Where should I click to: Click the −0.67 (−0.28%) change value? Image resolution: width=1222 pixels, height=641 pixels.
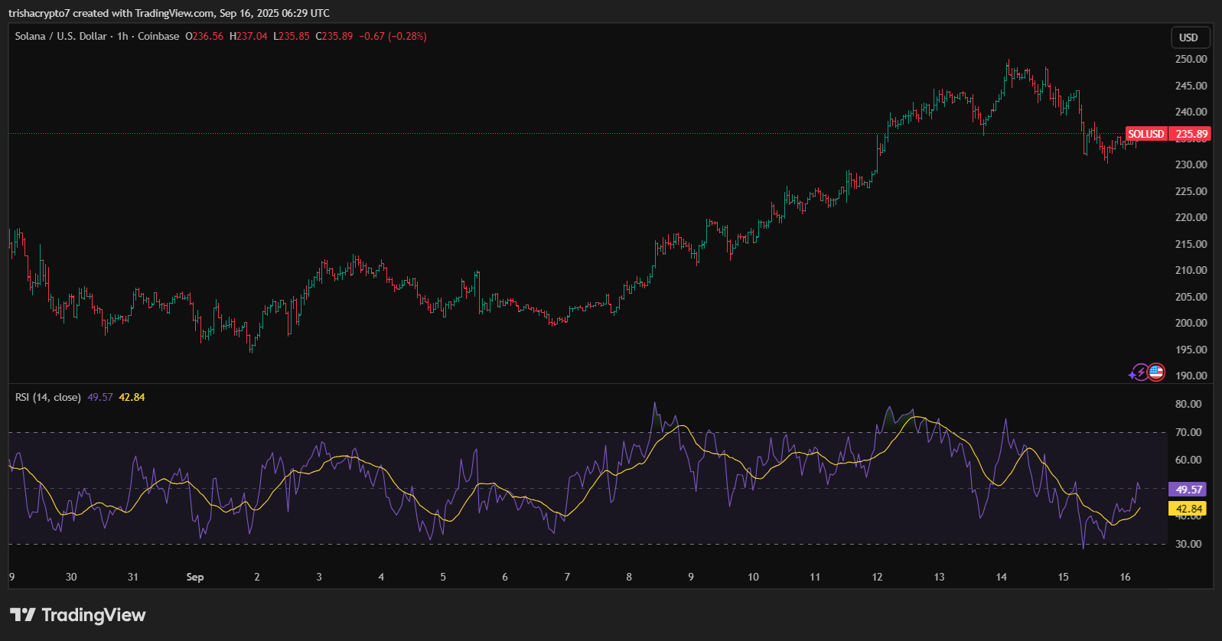point(393,36)
